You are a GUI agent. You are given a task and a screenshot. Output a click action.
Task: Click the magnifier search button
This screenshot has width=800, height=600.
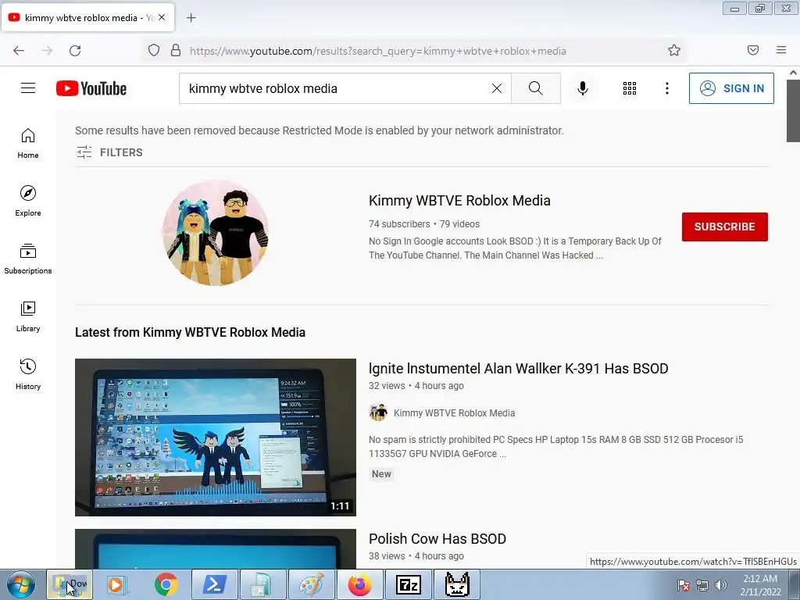point(536,88)
